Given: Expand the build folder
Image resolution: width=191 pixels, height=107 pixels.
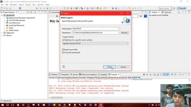Looking at the screenshot, I should pos(4,28).
